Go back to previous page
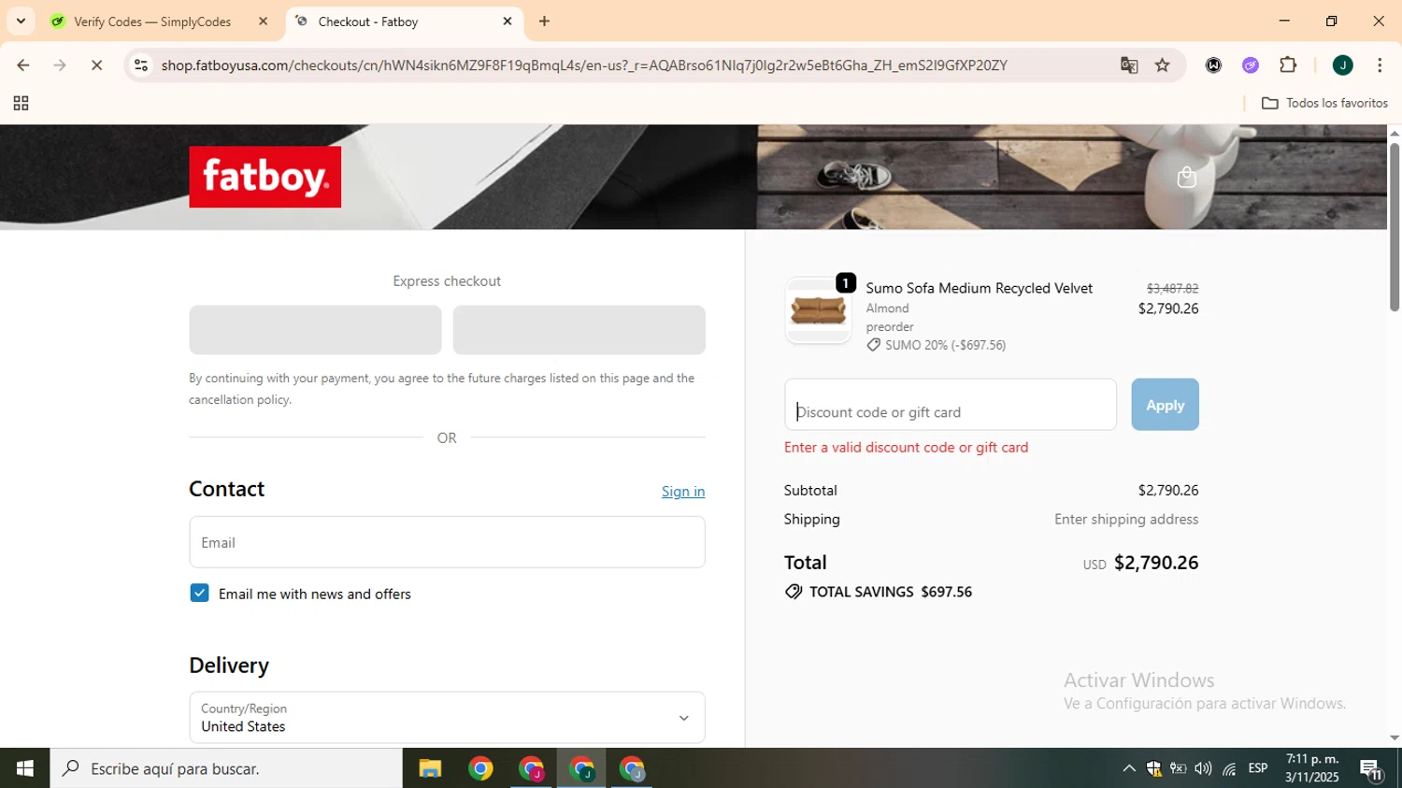The height and width of the screenshot is (788, 1402). click(x=23, y=65)
